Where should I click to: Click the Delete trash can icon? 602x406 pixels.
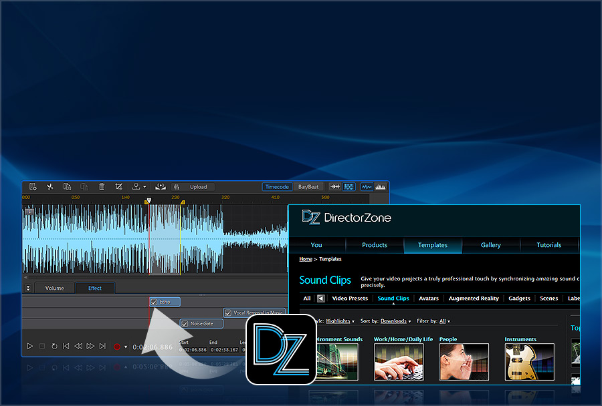[x=102, y=187]
